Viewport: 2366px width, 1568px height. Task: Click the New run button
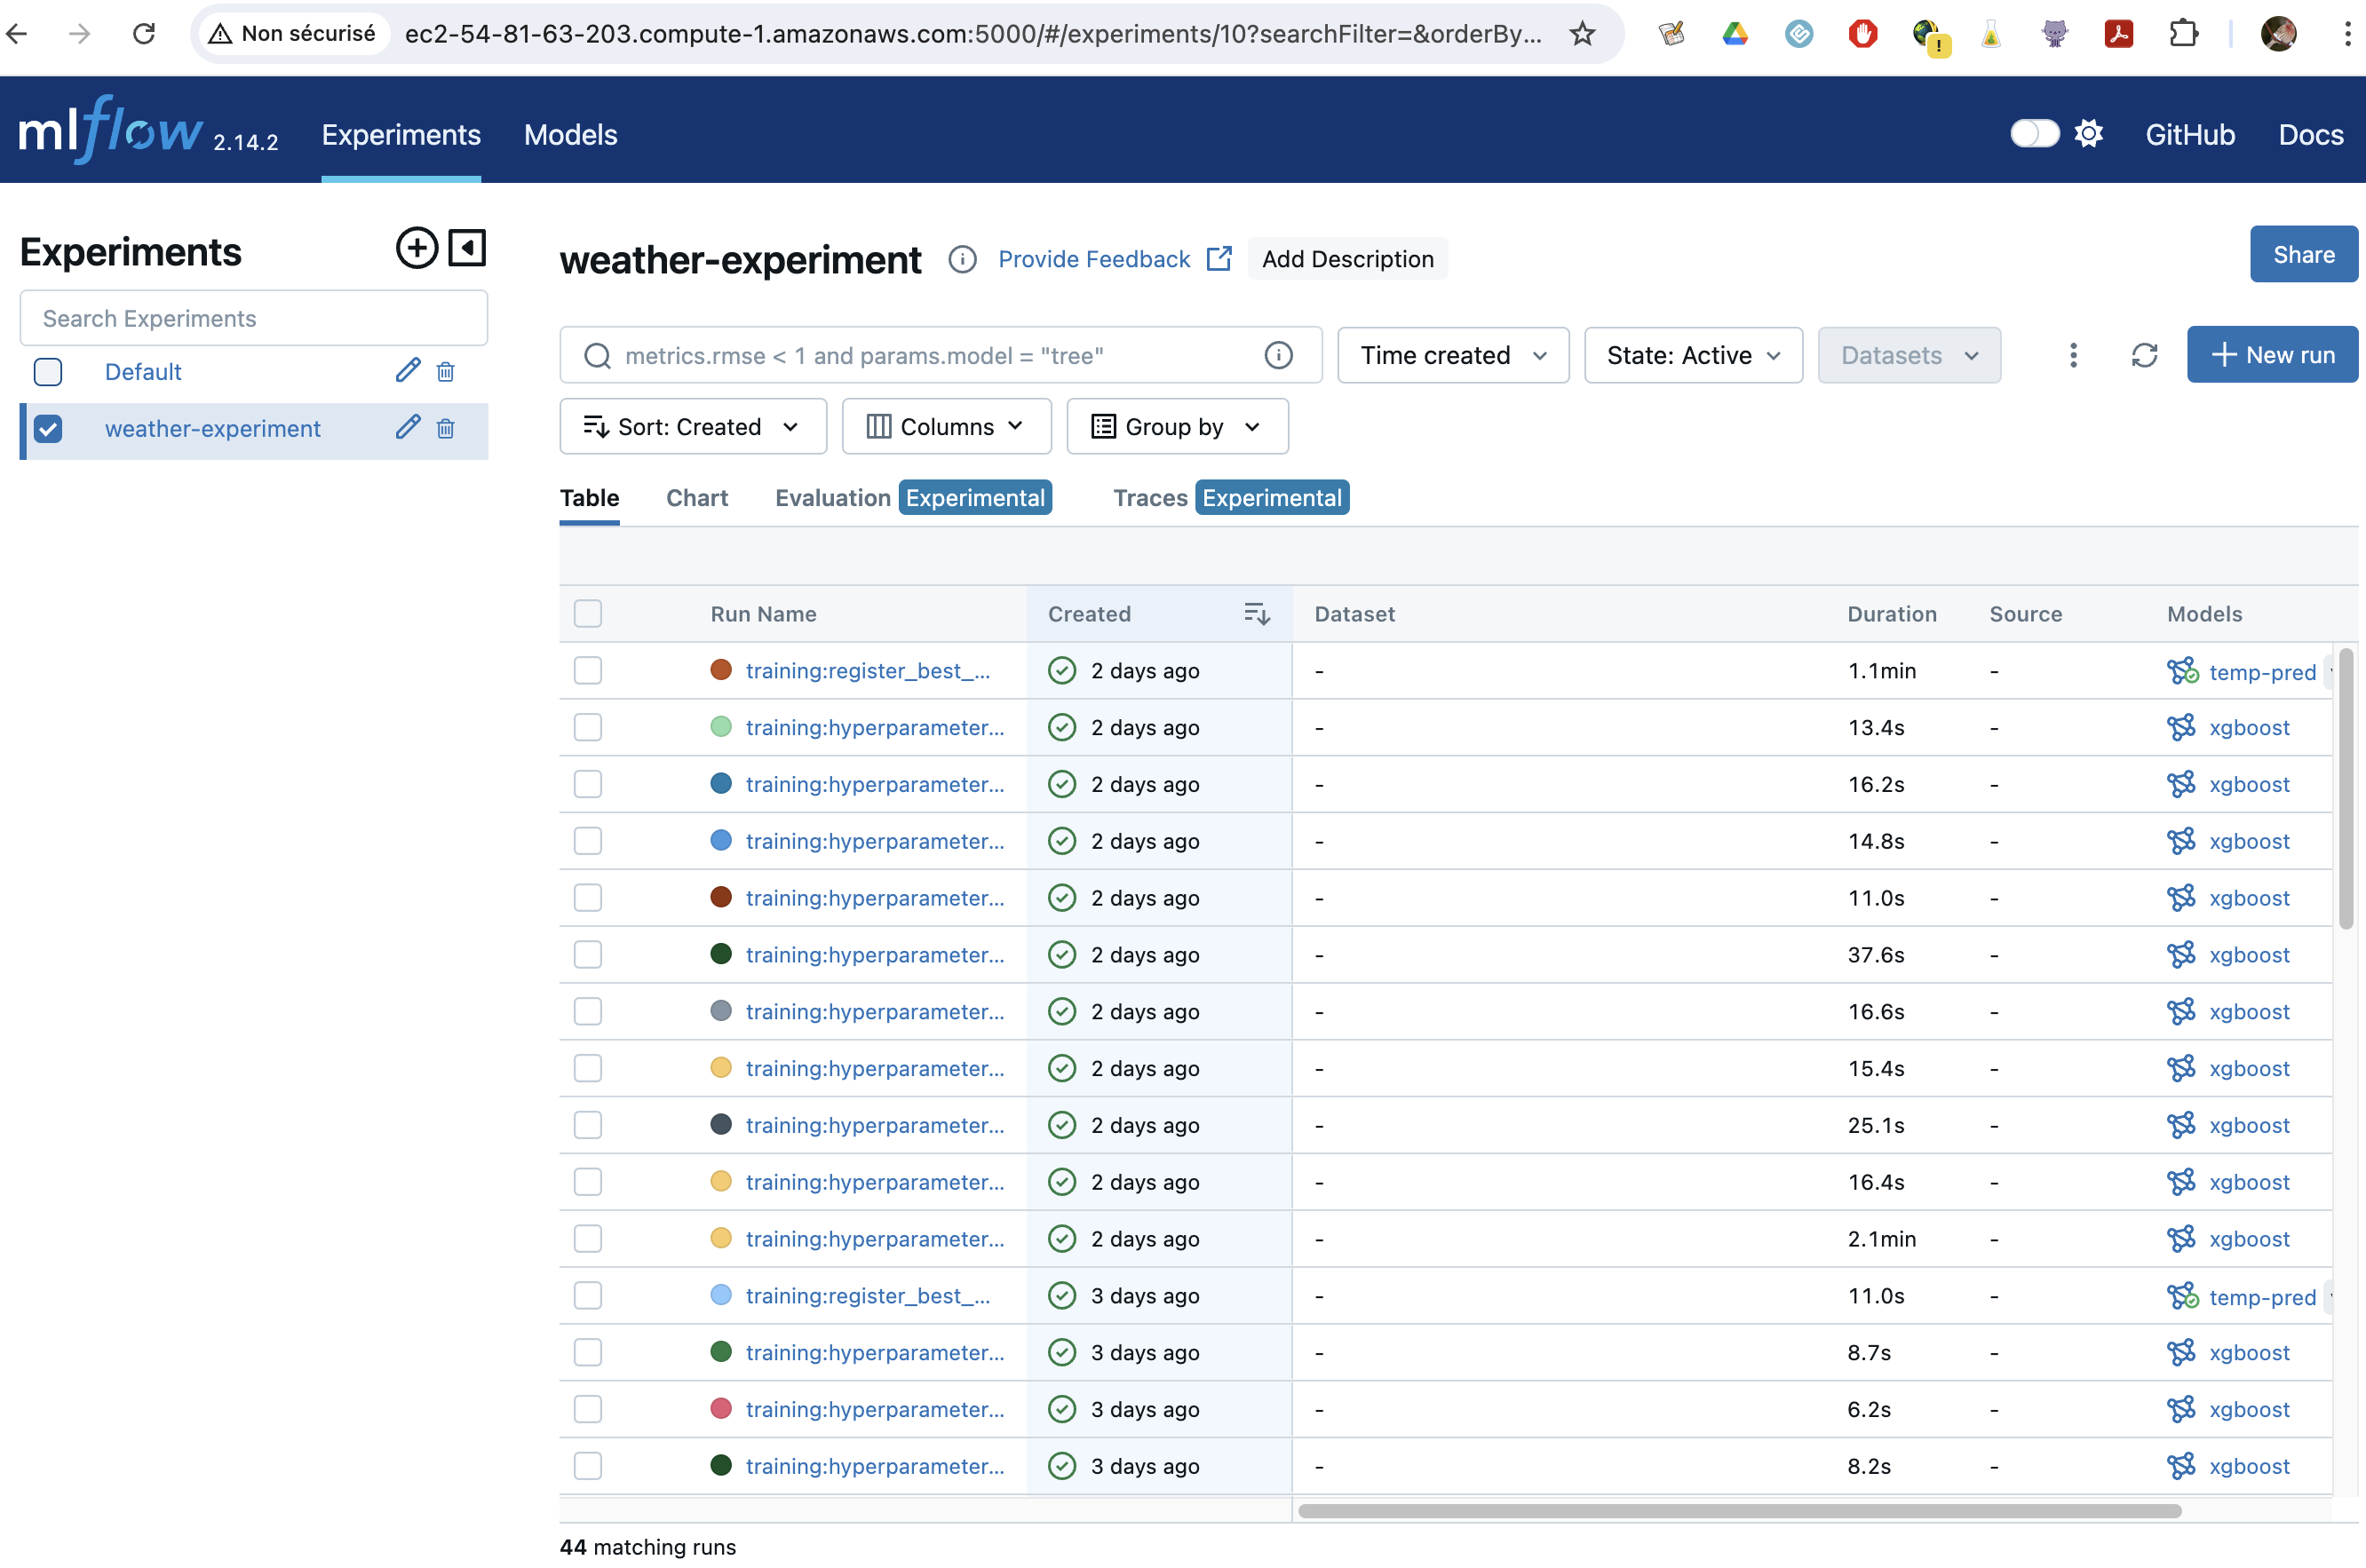[x=2272, y=354]
